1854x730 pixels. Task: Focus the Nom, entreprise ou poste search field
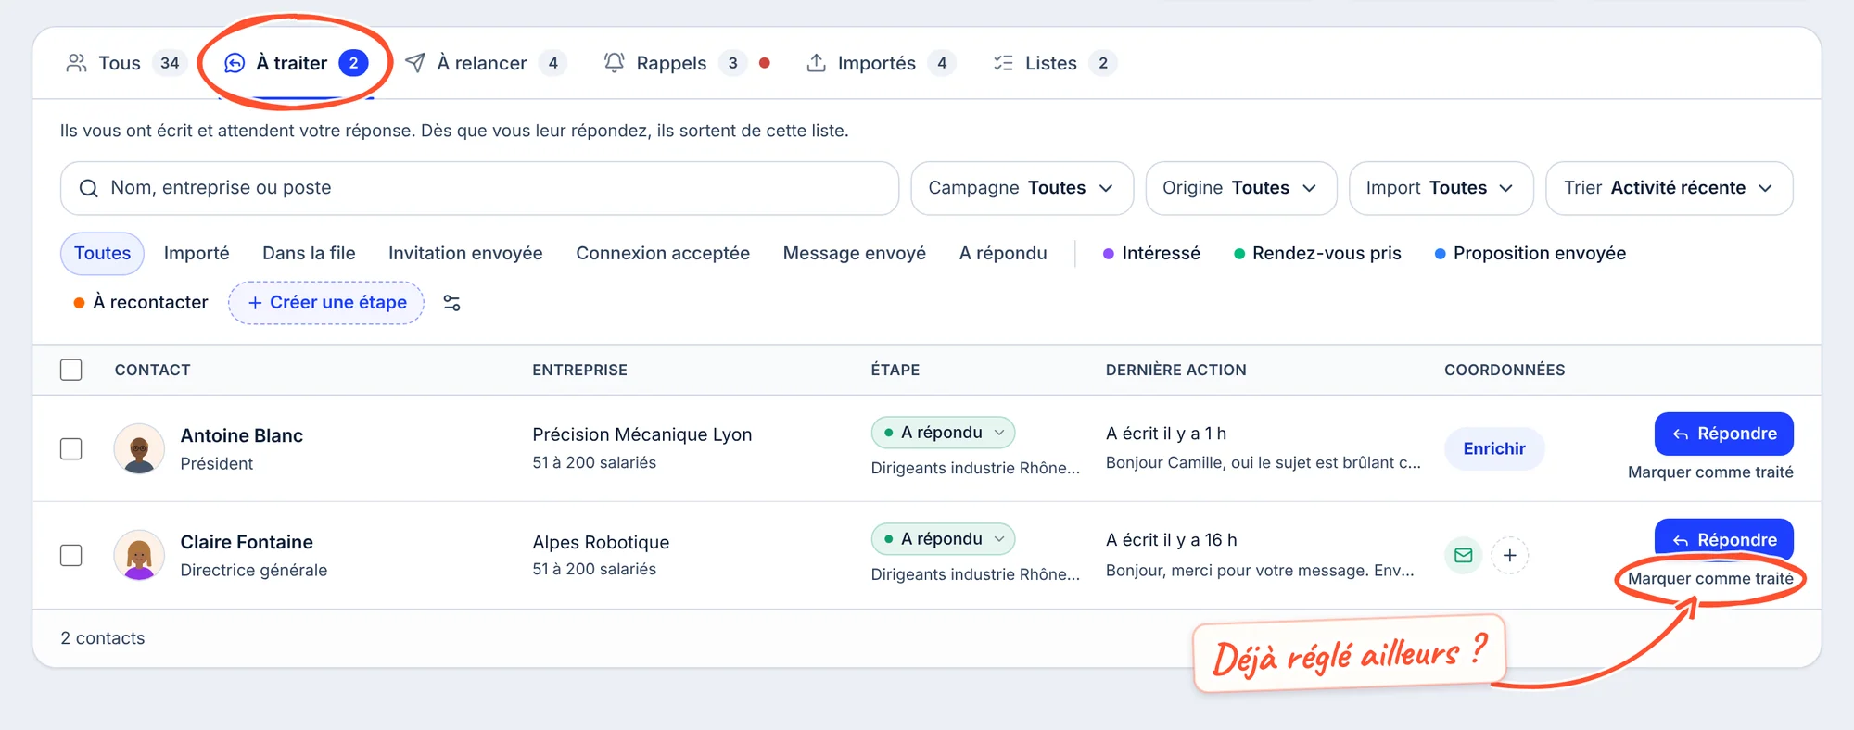tap(479, 188)
